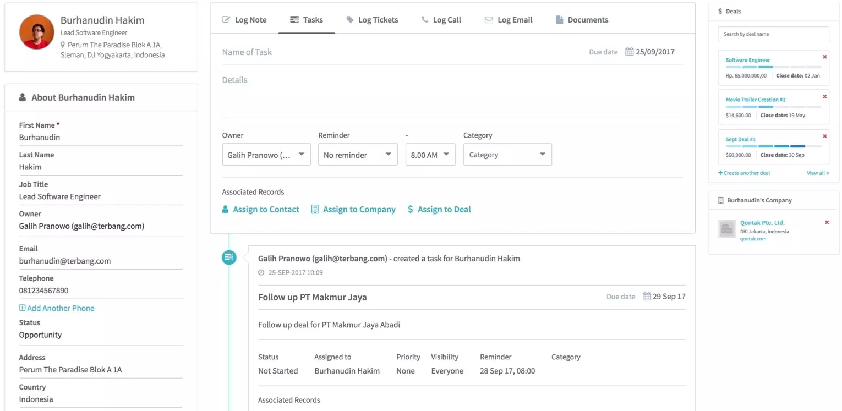Image resolution: width=842 pixels, height=411 pixels.
Task: Switch to the Log Tickets tab
Action: (x=372, y=20)
